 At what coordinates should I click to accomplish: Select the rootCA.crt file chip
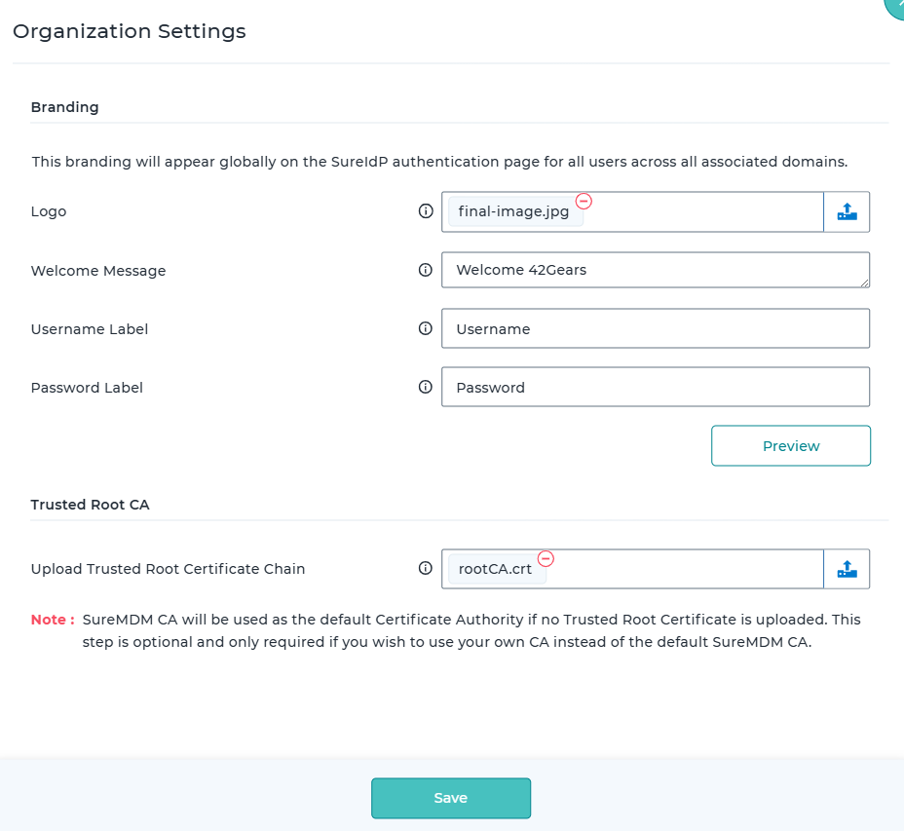[x=495, y=570]
